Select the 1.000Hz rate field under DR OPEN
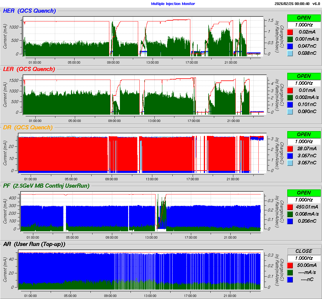322x299 pixels. tap(304, 141)
